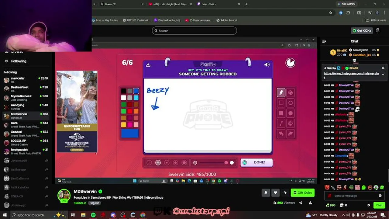Select the empty ellipse tool
Image resolution: width=389 pixels, height=219 pixels.
(x=291, y=103)
